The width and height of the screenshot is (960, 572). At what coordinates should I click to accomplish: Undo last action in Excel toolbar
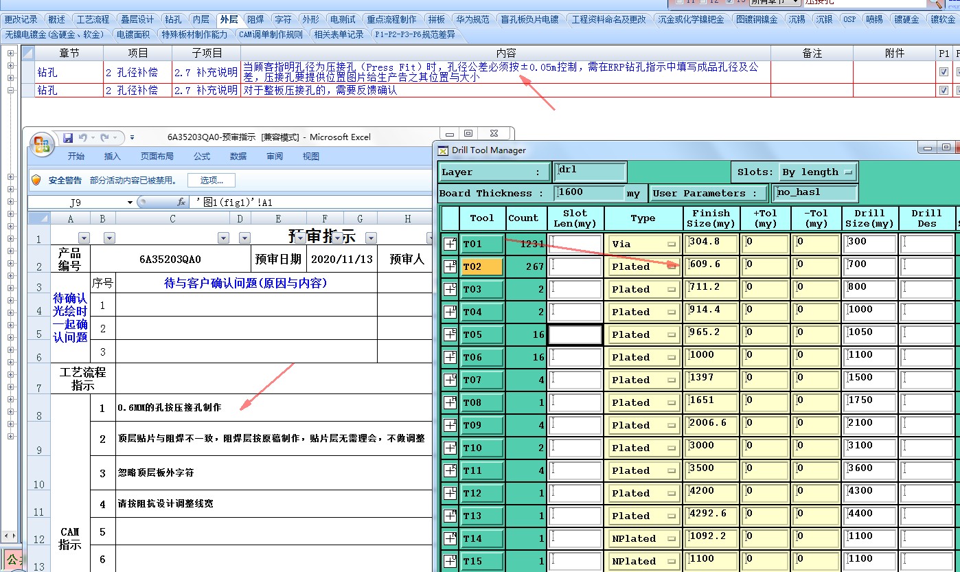(82, 137)
